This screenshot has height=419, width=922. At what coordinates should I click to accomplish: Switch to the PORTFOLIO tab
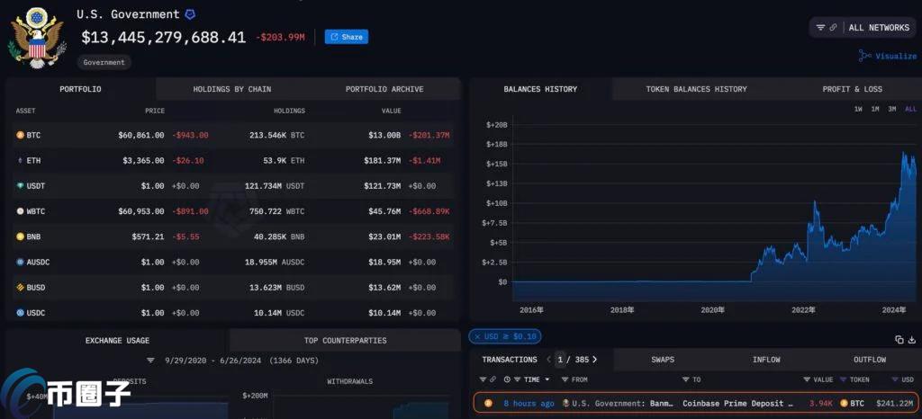(80, 89)
